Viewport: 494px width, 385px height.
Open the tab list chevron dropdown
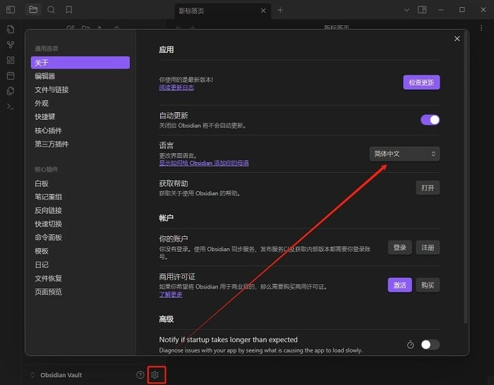tap(406, 10)
